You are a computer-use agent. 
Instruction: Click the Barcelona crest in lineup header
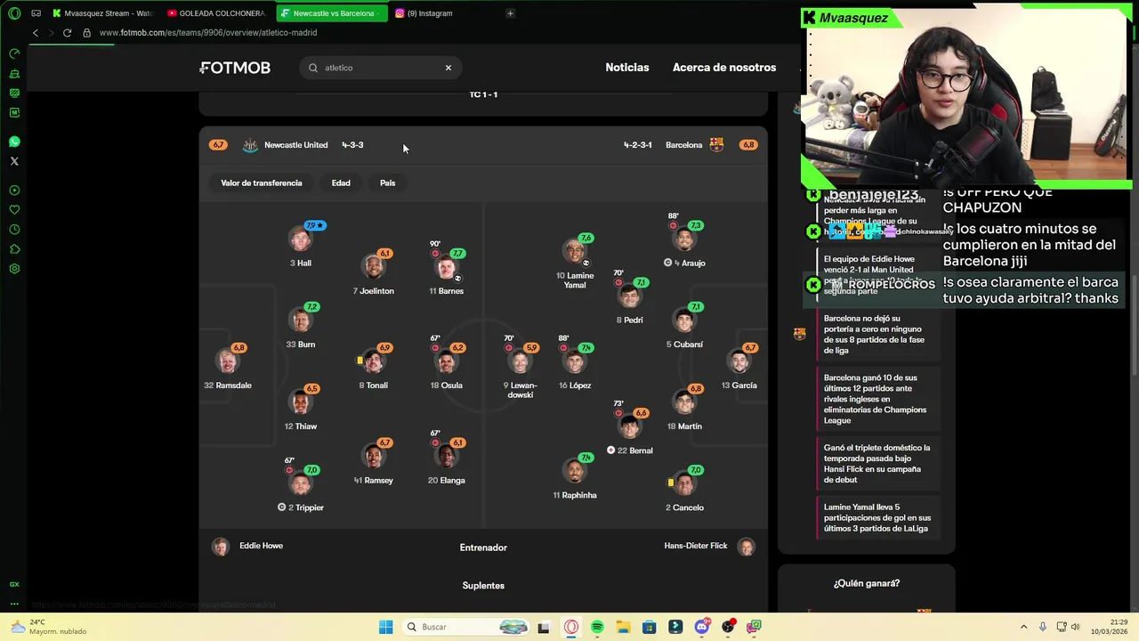[x=716, y=144]
